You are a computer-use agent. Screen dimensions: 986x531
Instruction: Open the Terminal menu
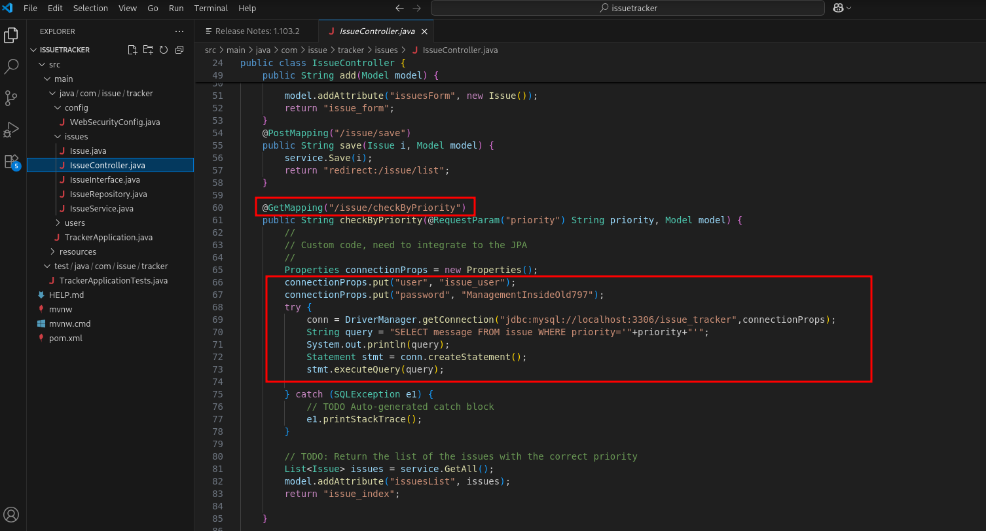pos(211,9)
